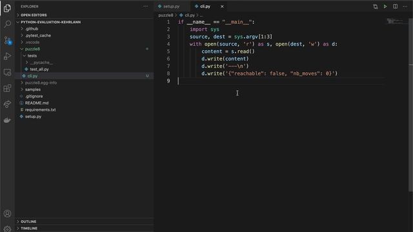Open the Explorer view in activity bar

coord(7,8)
